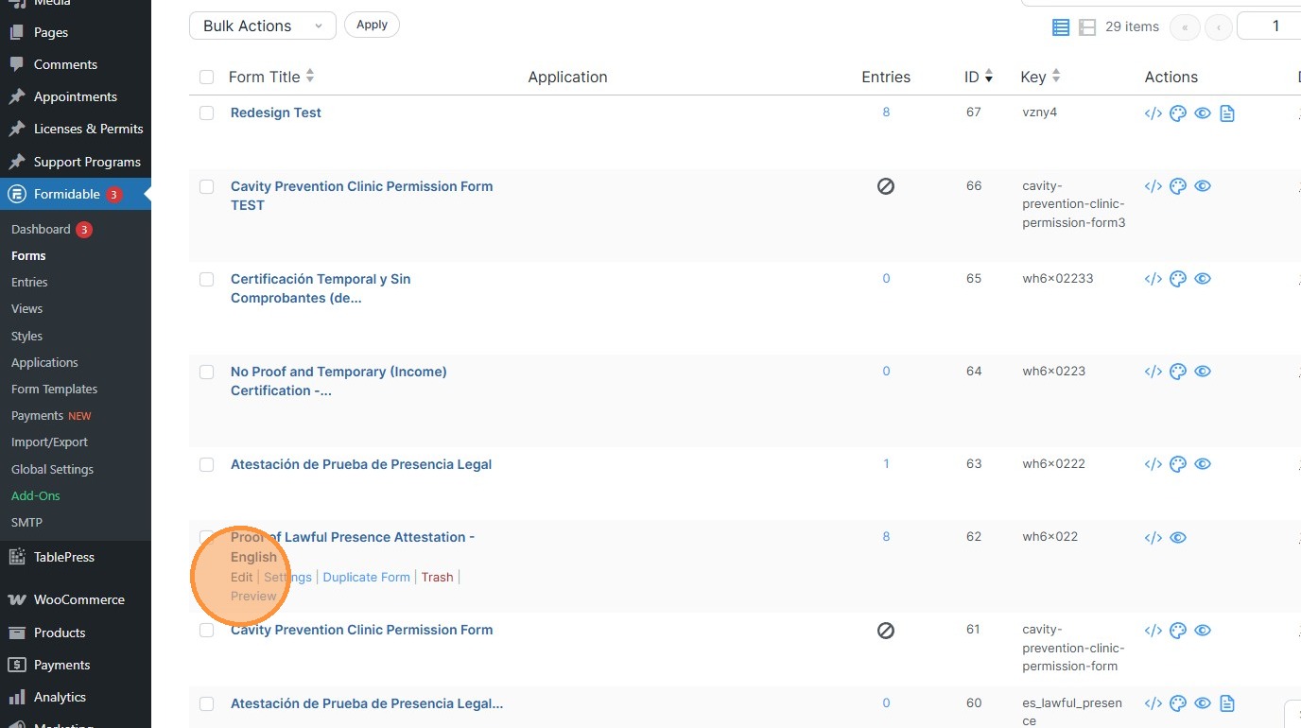Click the palette icon for form ID 64
This screenshot has width=1301, height=728.
point(1177,372)
